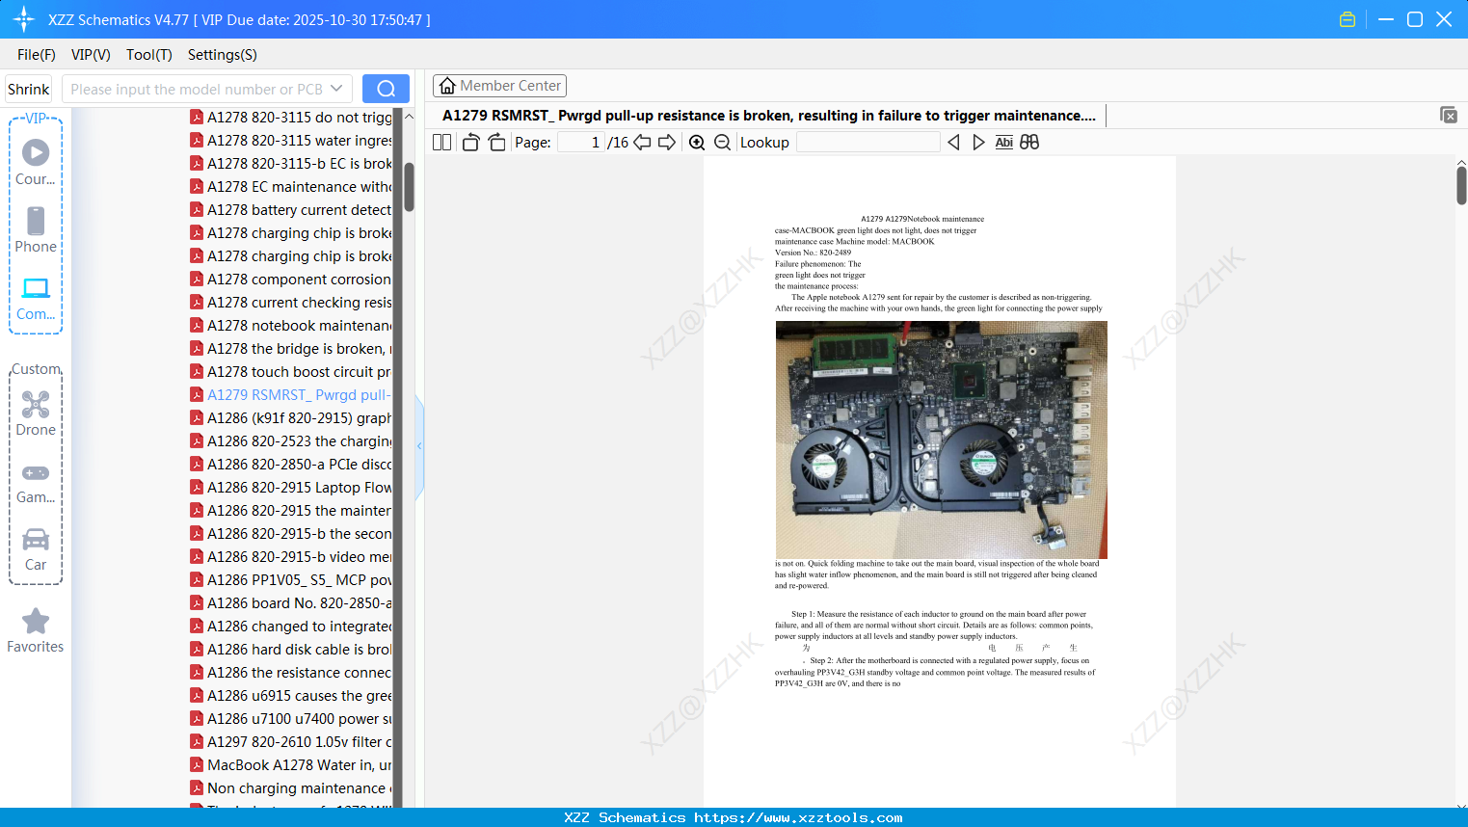Click the XZZ app logo
Screen dimensions: 1468x827
(24, 19)
